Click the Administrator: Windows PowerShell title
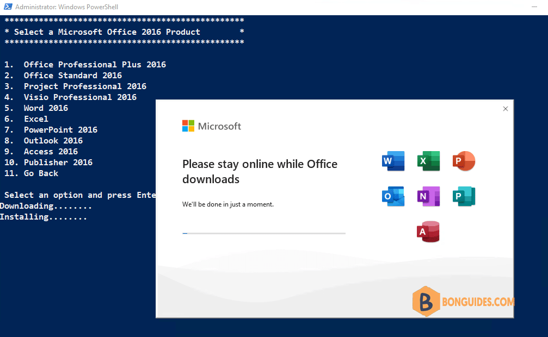This screenshot has height=337, width=548. (66, 7)
